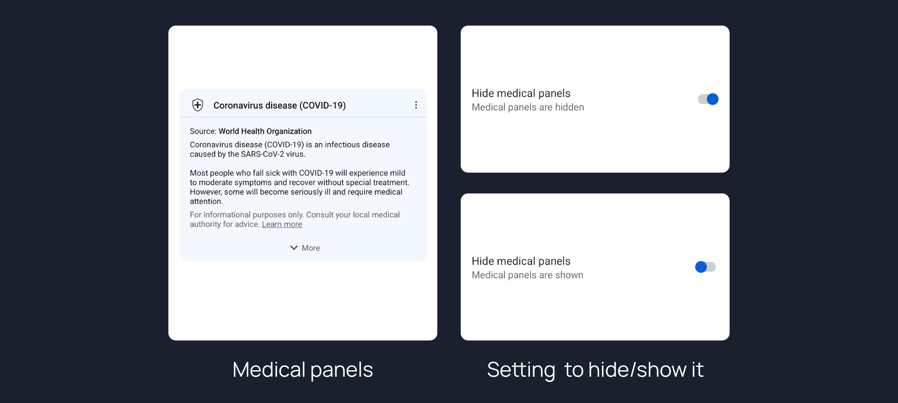Open the Learn more link

pyautogui.click(x=282, y=224)
